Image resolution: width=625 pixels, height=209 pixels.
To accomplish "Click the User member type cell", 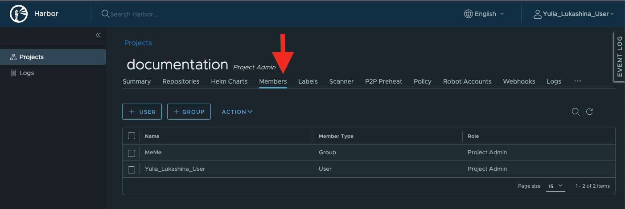I will point(325,169).
